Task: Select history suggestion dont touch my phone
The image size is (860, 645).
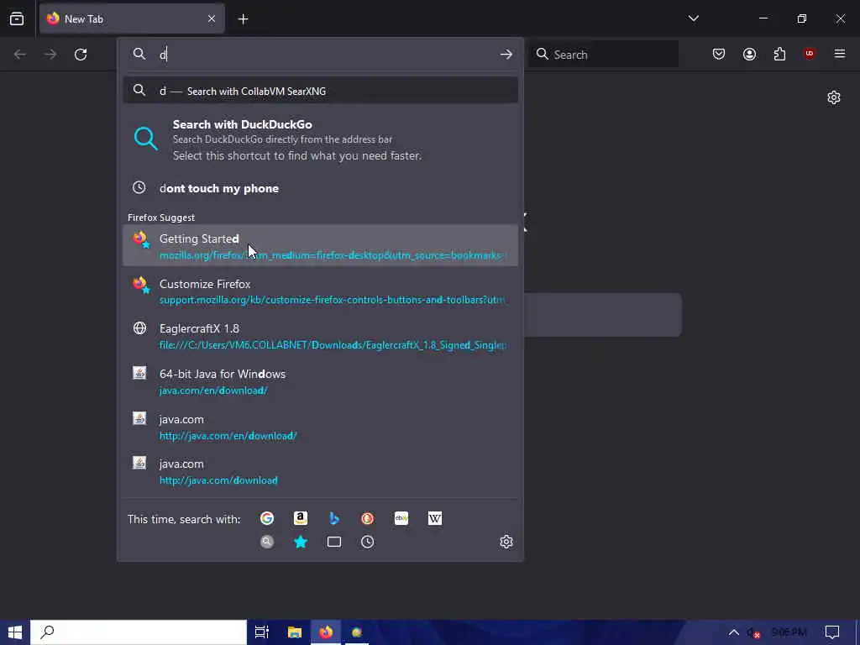Action: (x=320, y=188)
